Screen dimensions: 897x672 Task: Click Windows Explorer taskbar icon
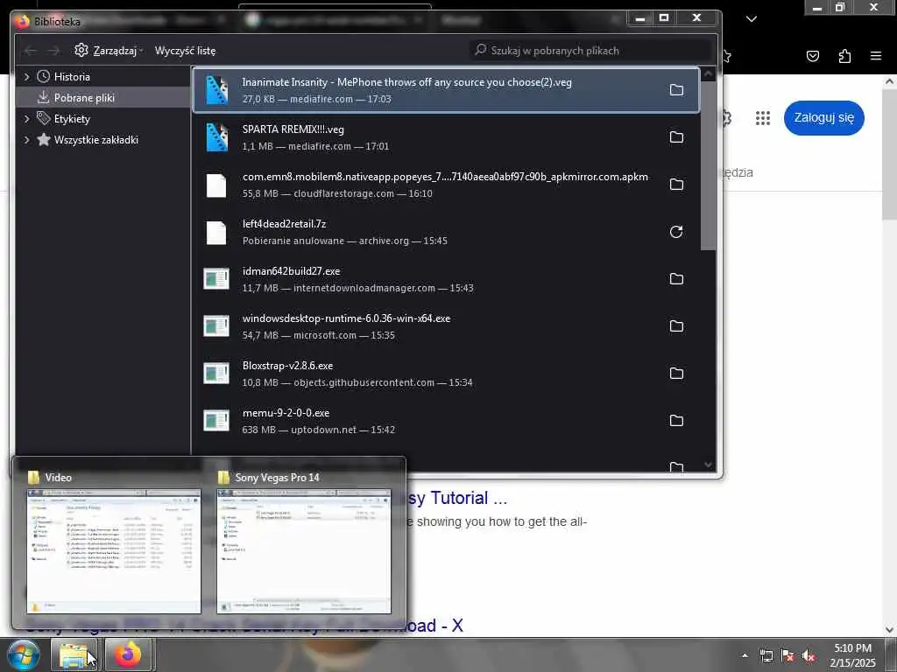[x=74, y=654]
